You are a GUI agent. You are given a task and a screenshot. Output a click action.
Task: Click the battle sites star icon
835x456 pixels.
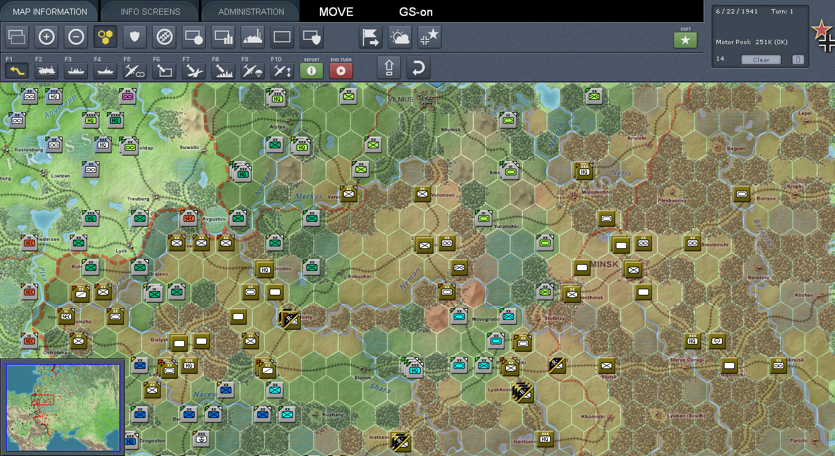[x=429, y=37]
